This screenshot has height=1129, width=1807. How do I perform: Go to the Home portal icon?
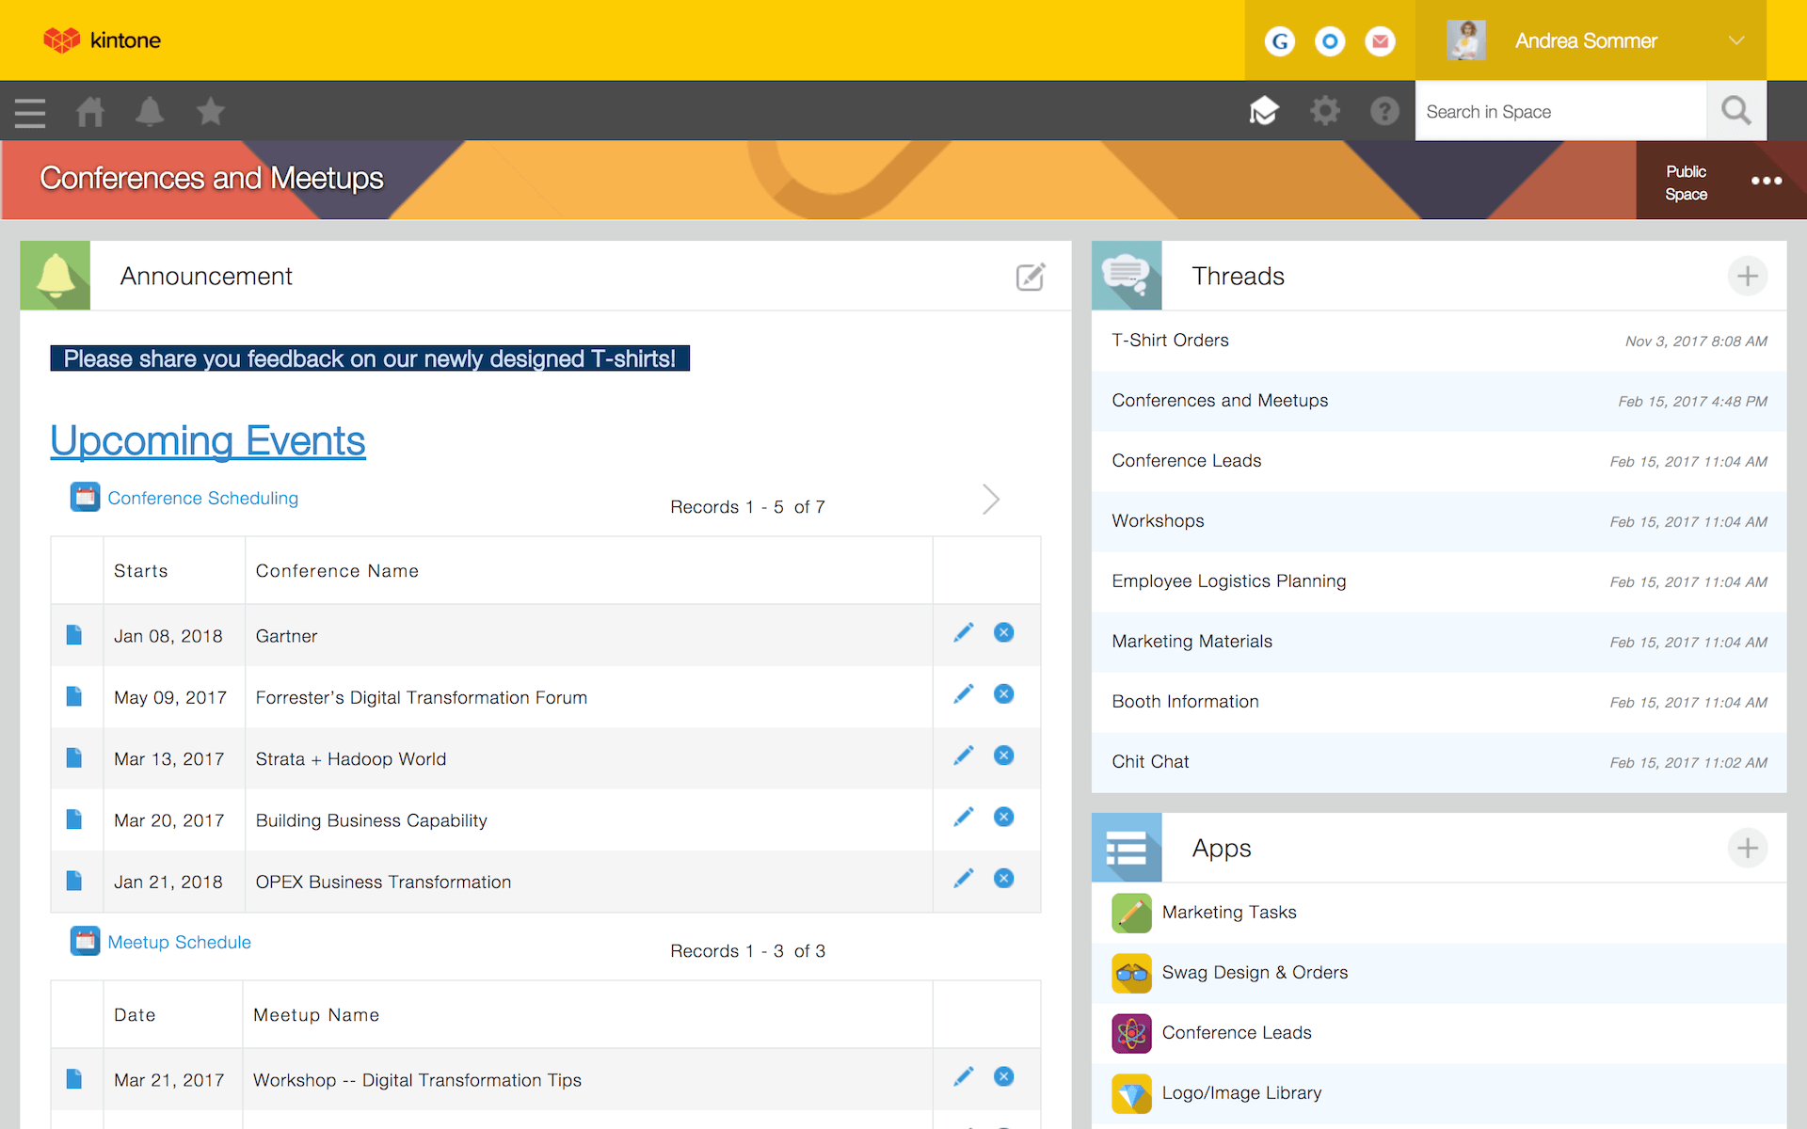90,112
